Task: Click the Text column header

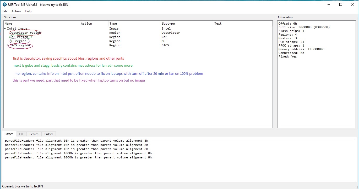Action: click(218, 24)
